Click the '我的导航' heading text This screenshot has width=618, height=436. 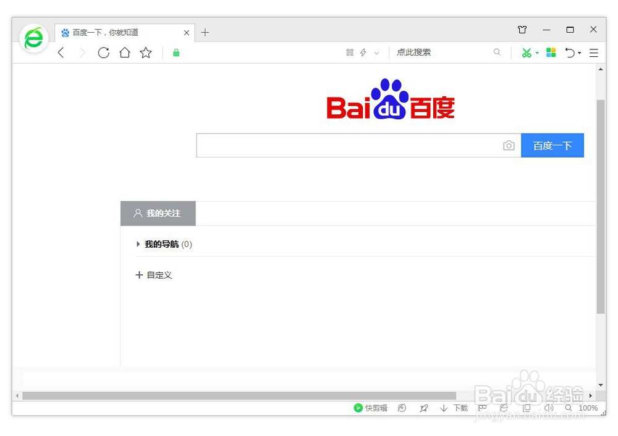point(161,244)
